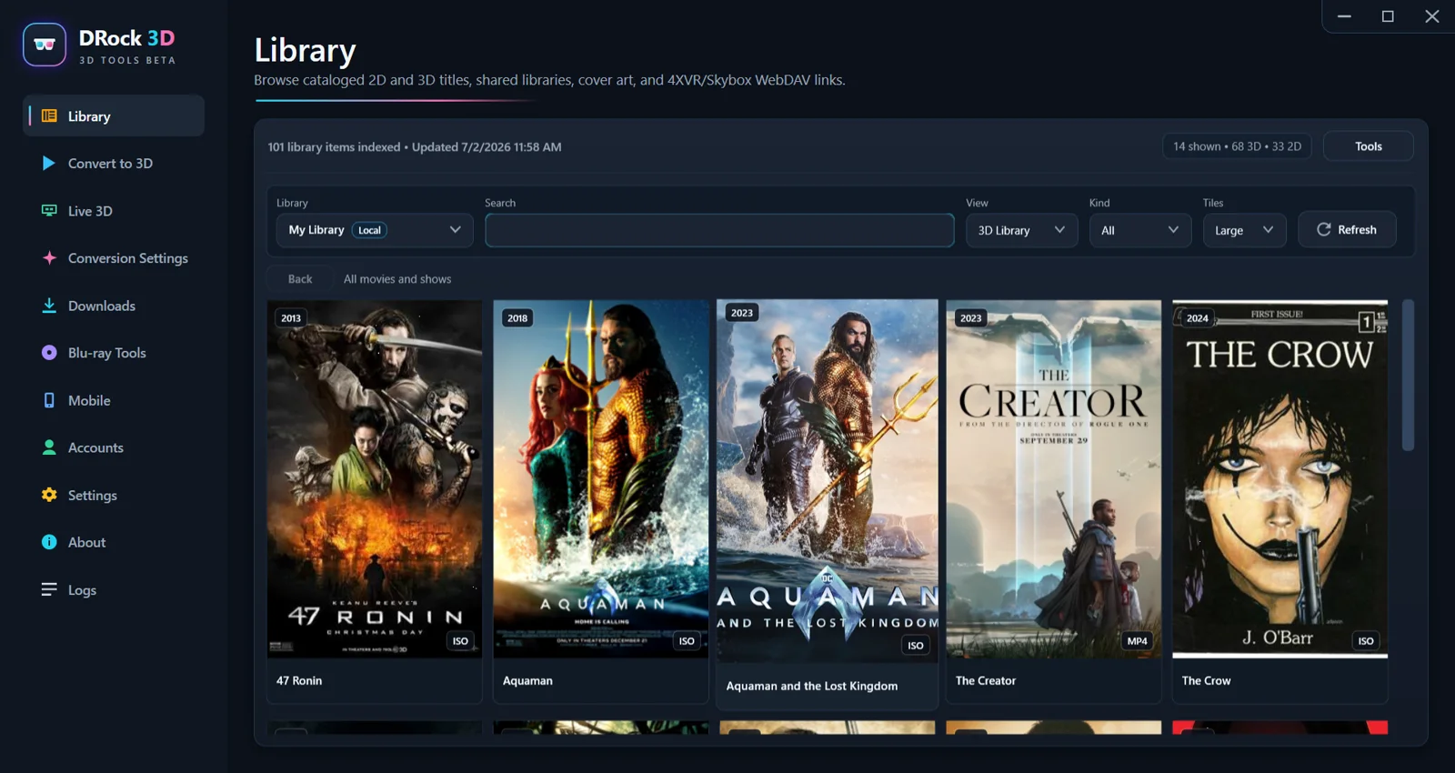The width and height of the screenshot is (1455, 773).
Task: Maximize the application window
Action: coord(1388,16)
